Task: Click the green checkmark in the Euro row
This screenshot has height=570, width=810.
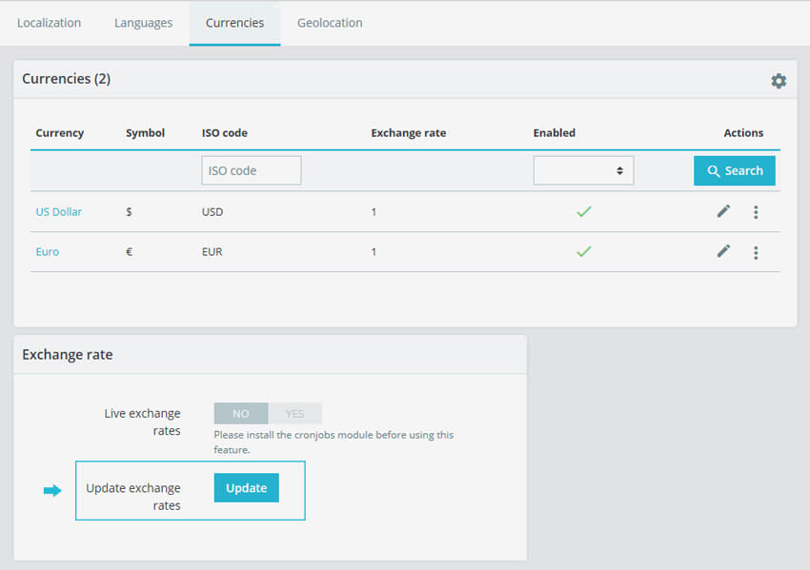Action: [583, 252]
